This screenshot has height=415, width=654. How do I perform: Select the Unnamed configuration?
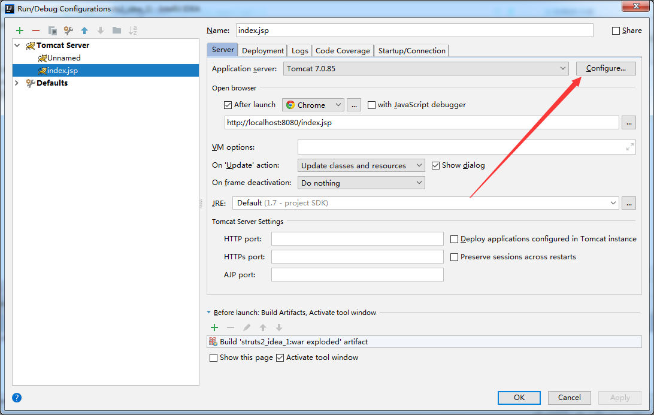105,58
